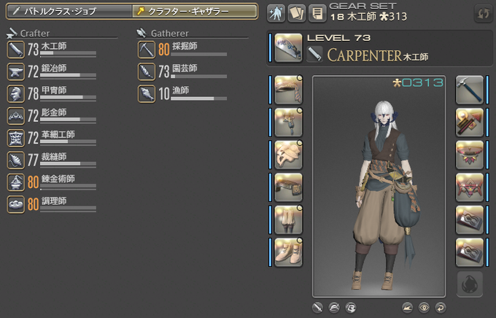
Task: Select the 園芸師 Botanist hatchet icon
Action: [147, 71]
